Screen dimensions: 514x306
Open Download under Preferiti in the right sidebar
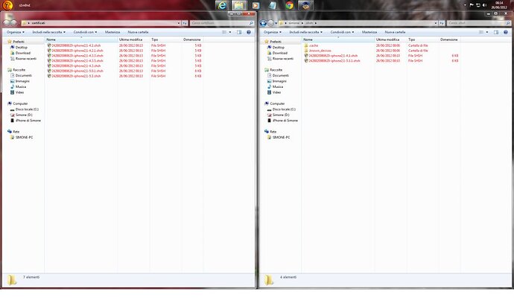(x=280, y=53)
